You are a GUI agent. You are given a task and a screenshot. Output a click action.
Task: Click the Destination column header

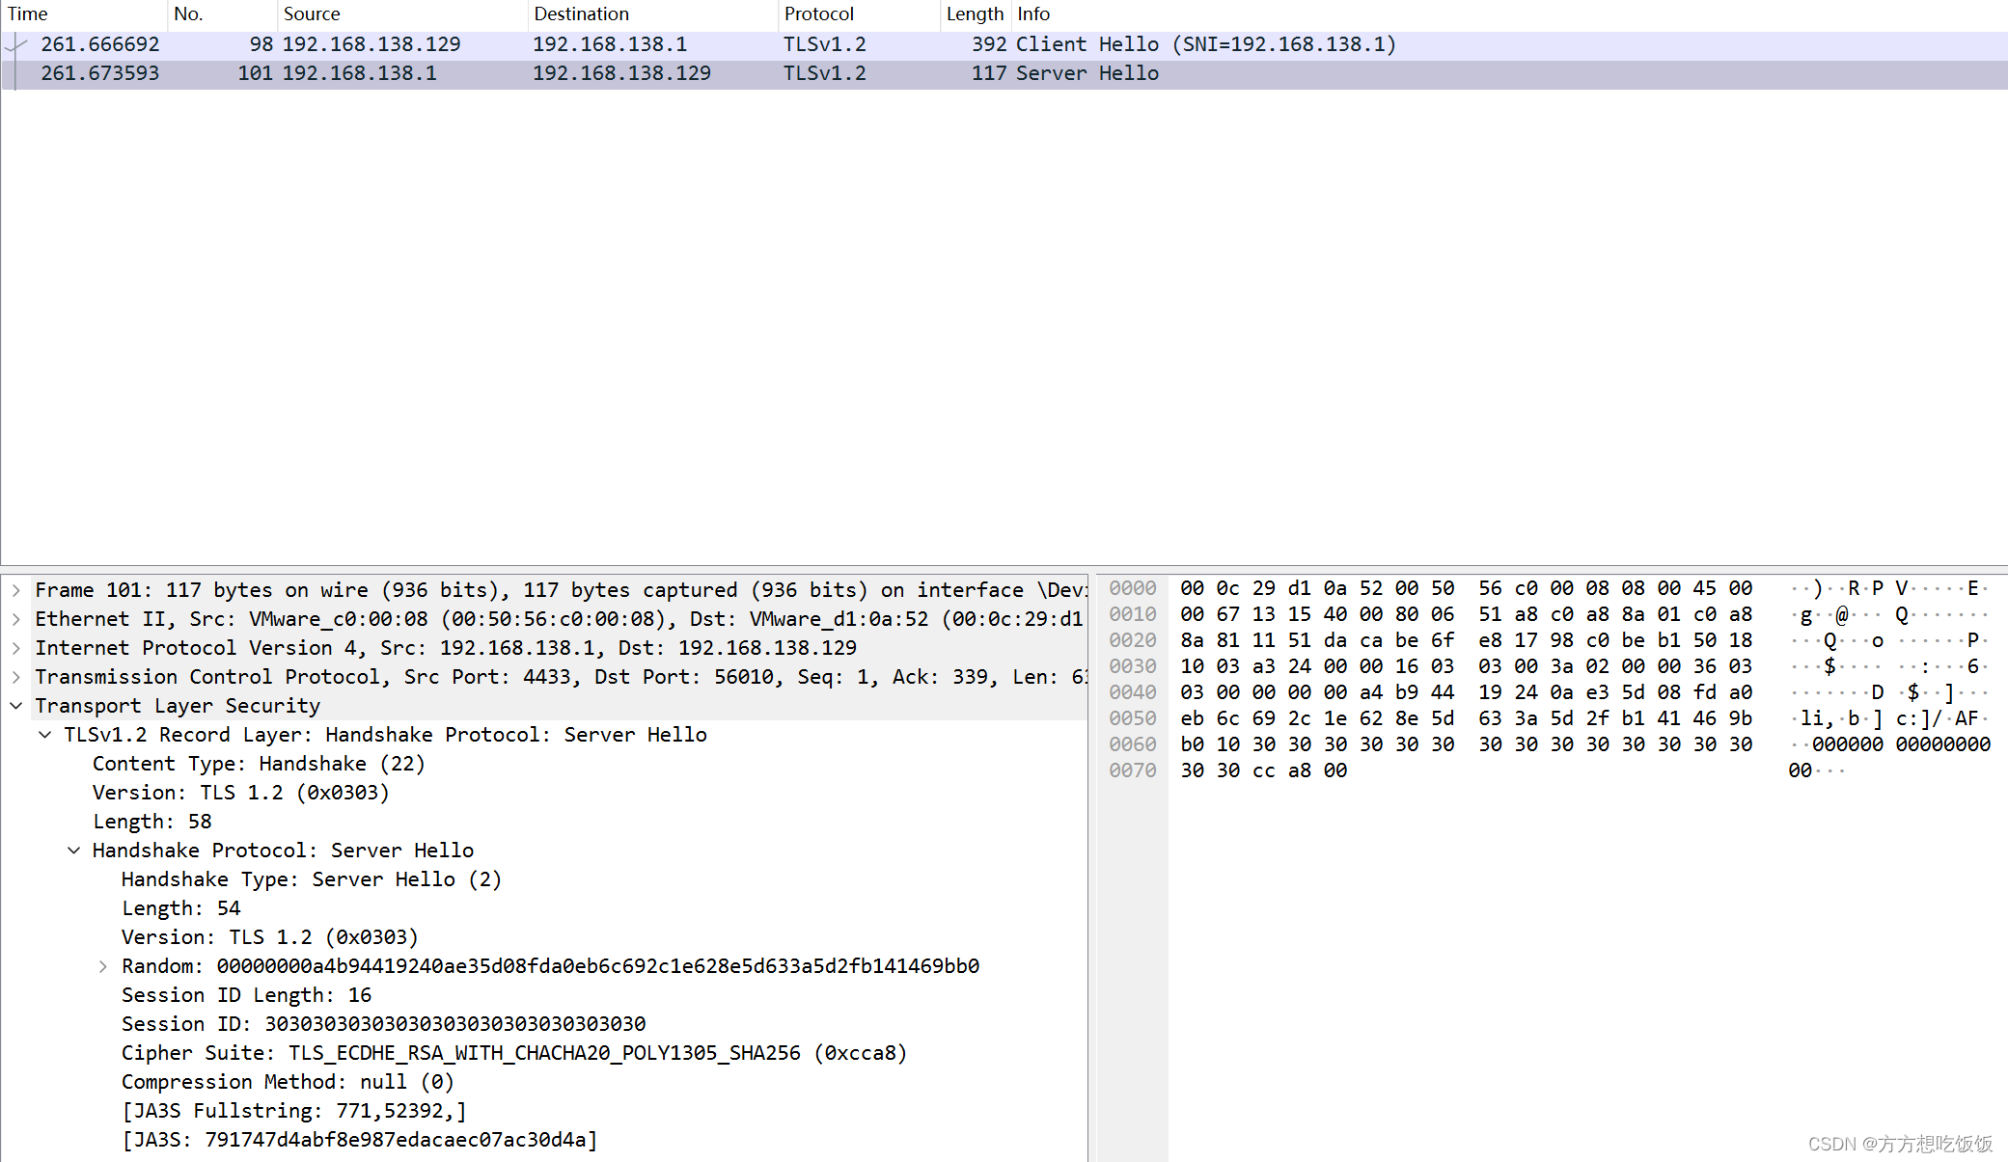point(581,14)
